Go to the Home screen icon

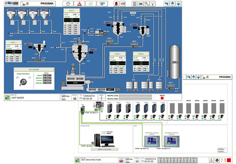point(69,4)
